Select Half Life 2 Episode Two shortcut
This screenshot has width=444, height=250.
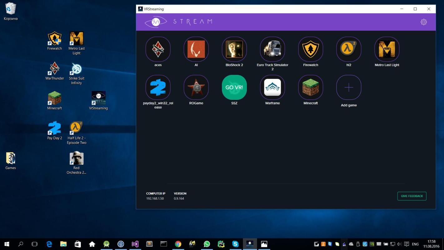(x=76, y=133)
